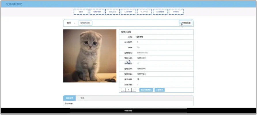The width and height of the screenshot is (257, 115).
Task: Open the 首页 navigation menu item
Action: (81, 12)
